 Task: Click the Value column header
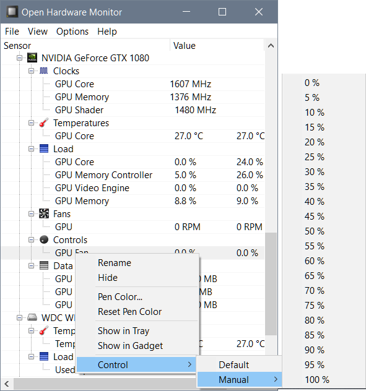[217, 45]
